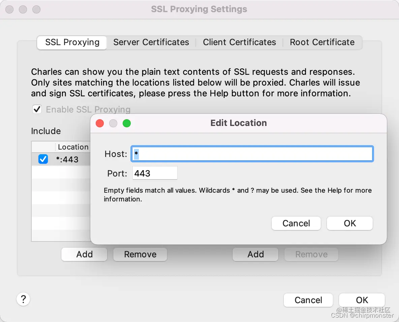The image size is (399, 322).
Task: Open the Server Certificates tab
Action: (x=151, y=42)
